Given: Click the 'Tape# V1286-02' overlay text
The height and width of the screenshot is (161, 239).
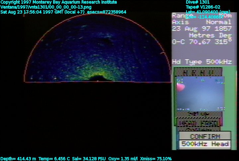Looking at the screenshot, I should [x=203, y=7].
